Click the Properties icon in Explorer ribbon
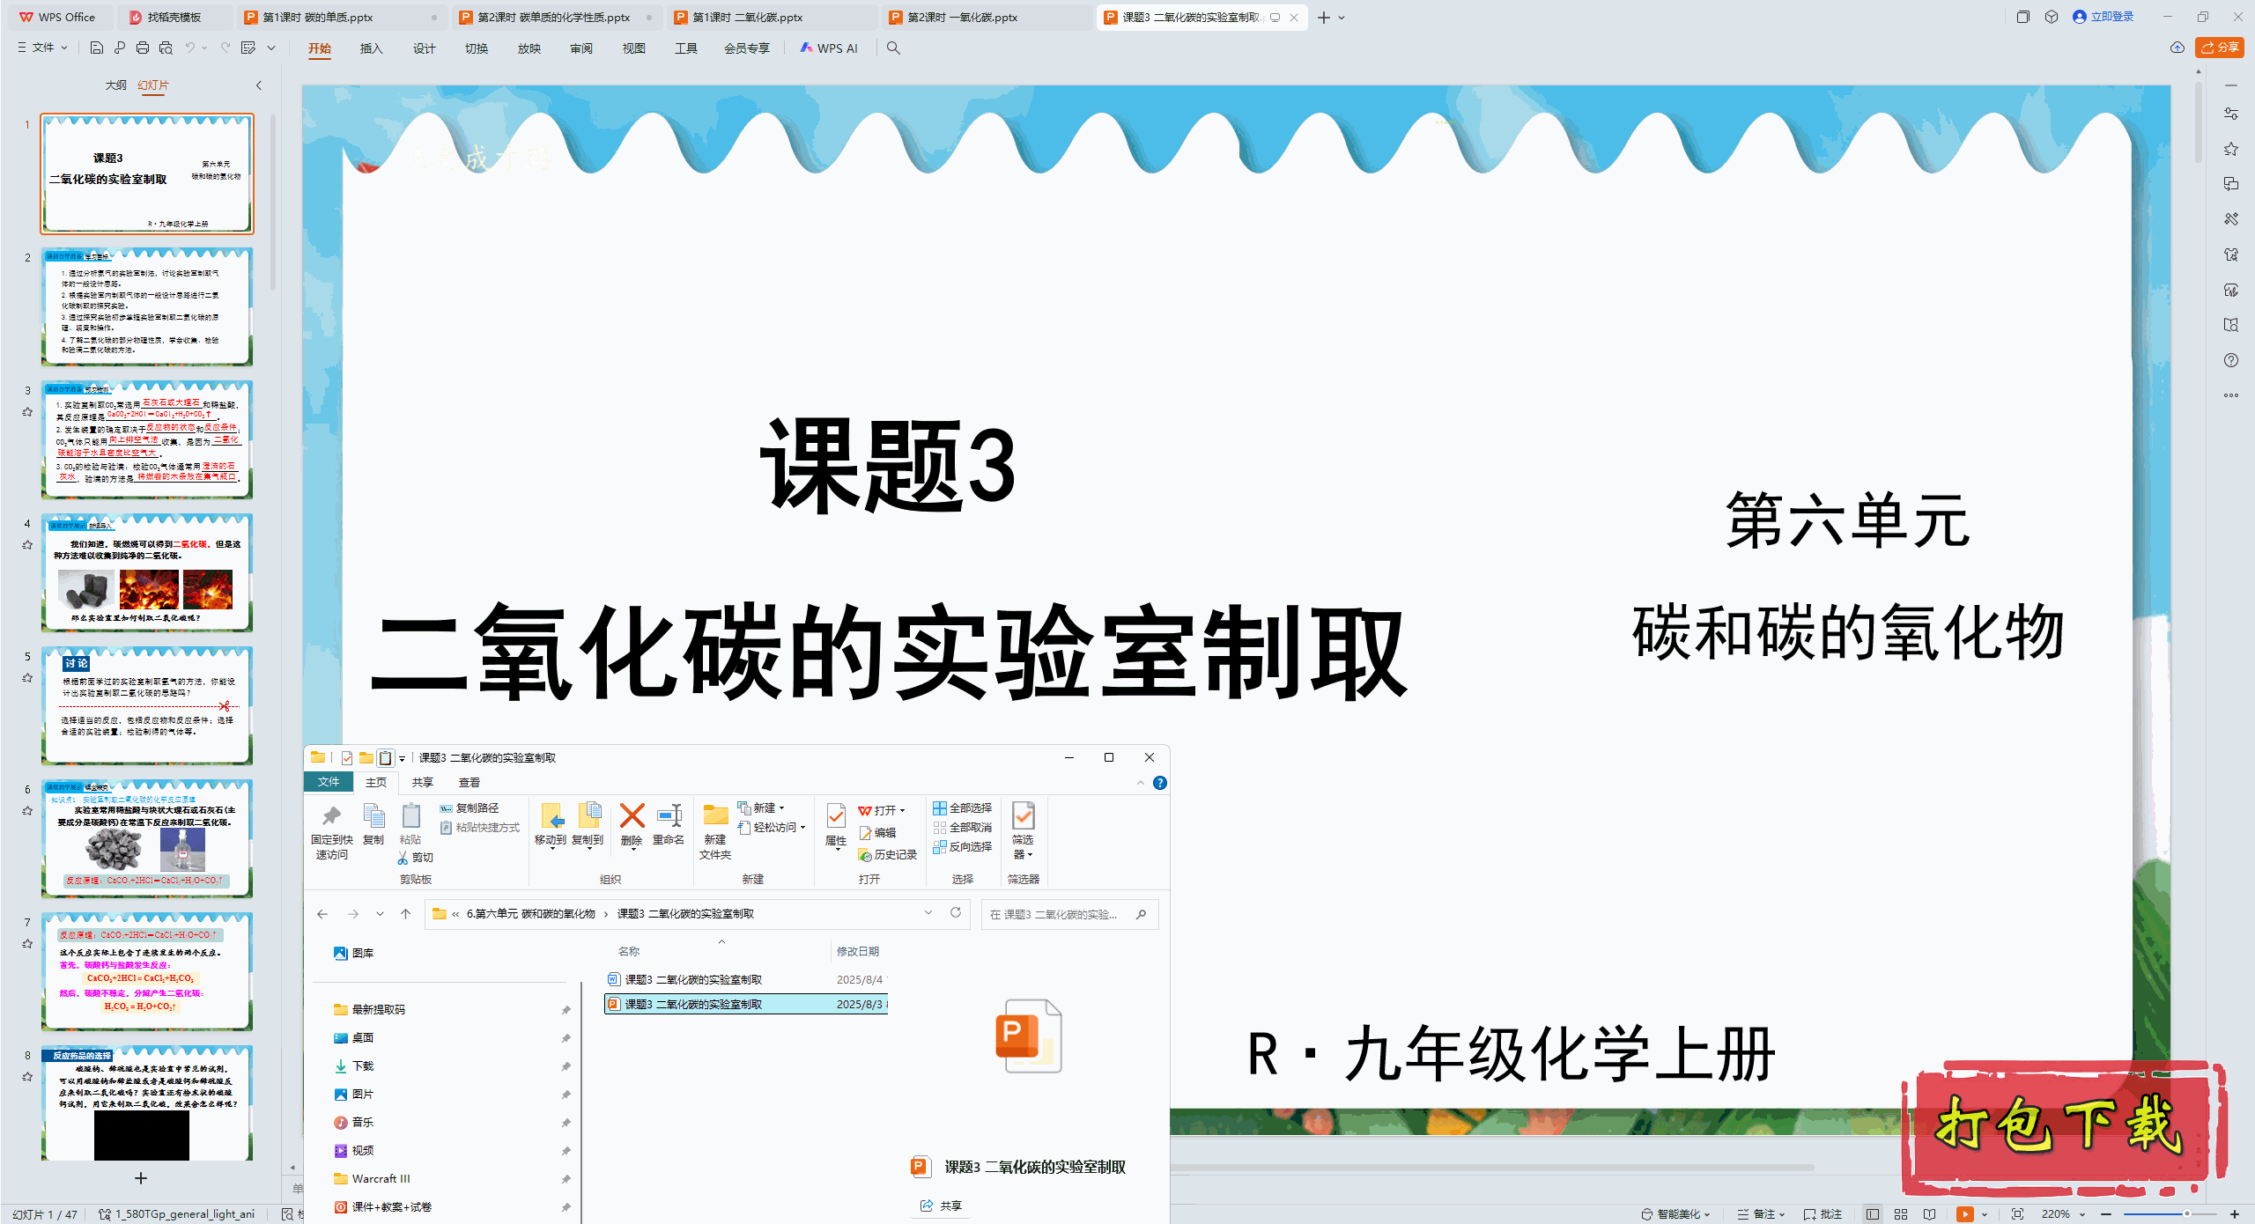This screenshot has width=2255, height=1224. [x=836, y=816]
